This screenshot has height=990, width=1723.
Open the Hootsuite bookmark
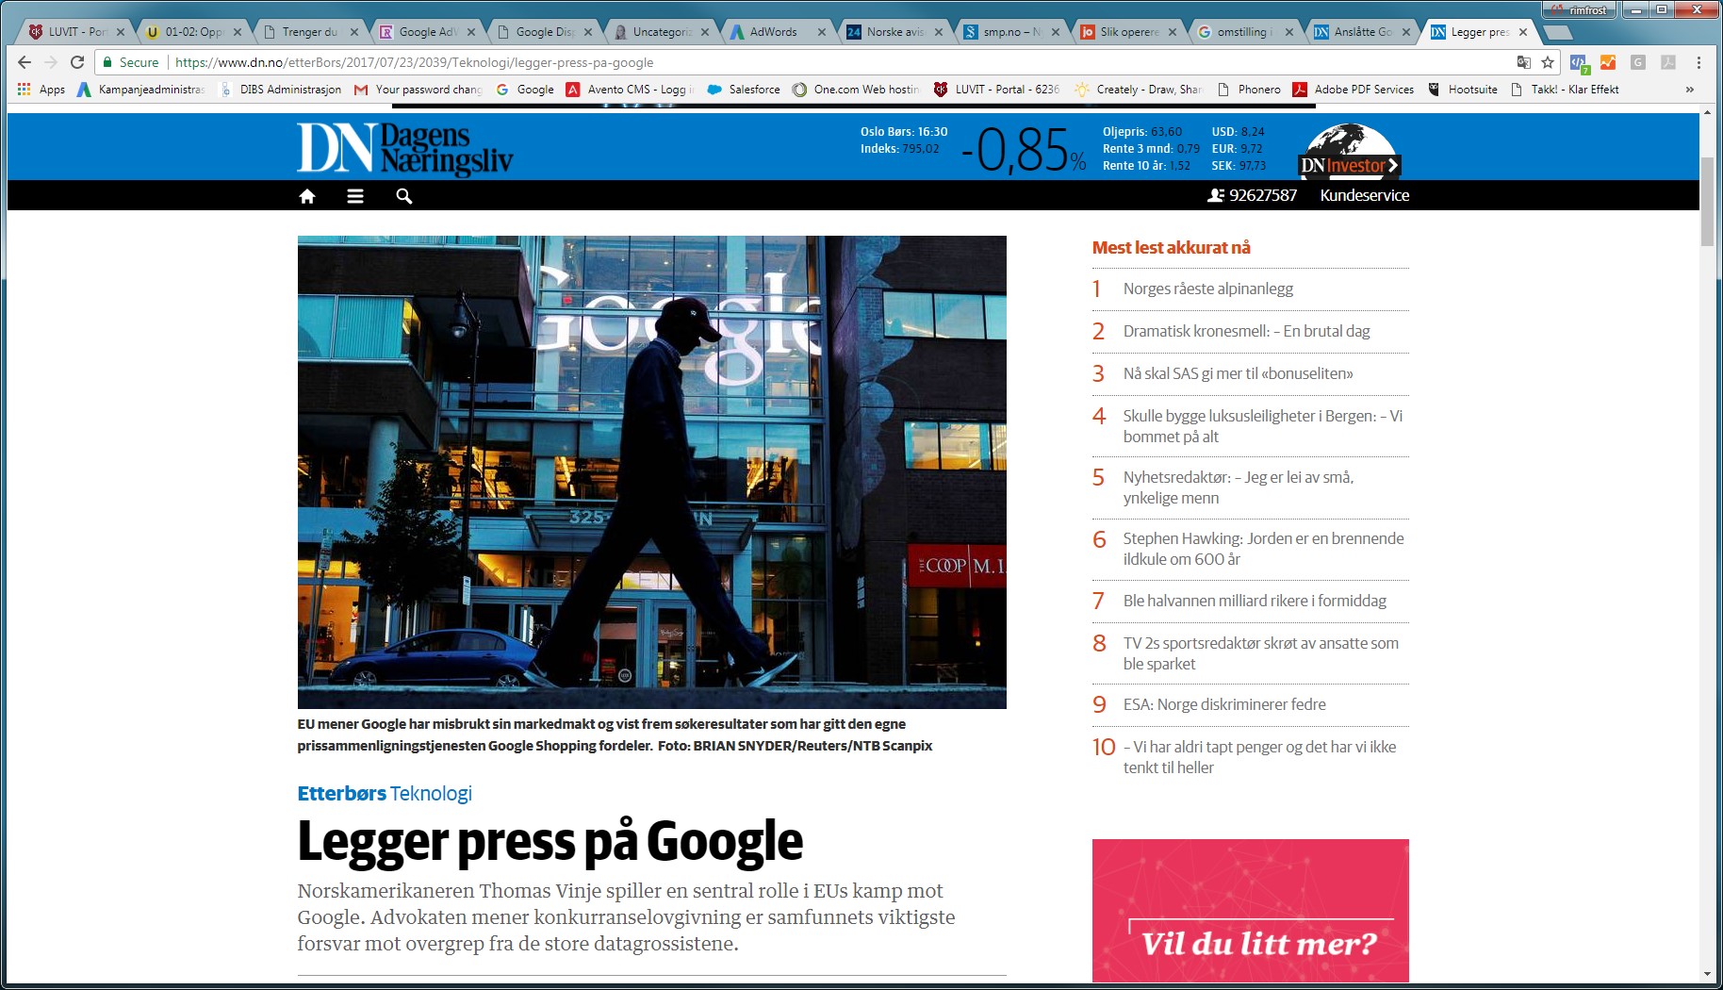[x=1463, y=90]
